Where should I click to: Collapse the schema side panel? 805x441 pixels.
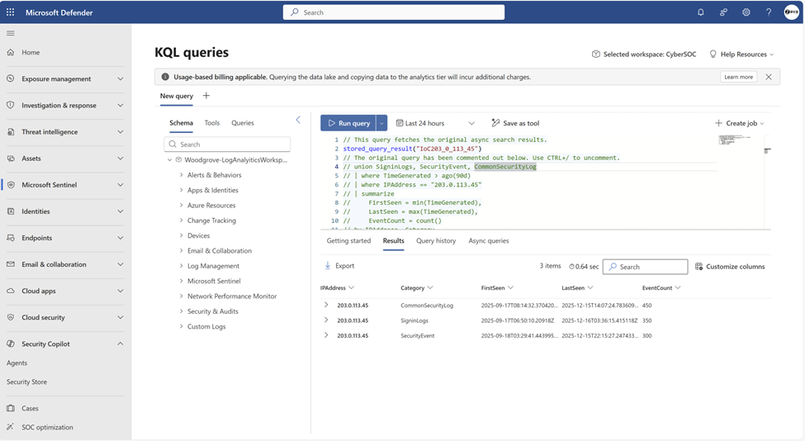(298, 121)
